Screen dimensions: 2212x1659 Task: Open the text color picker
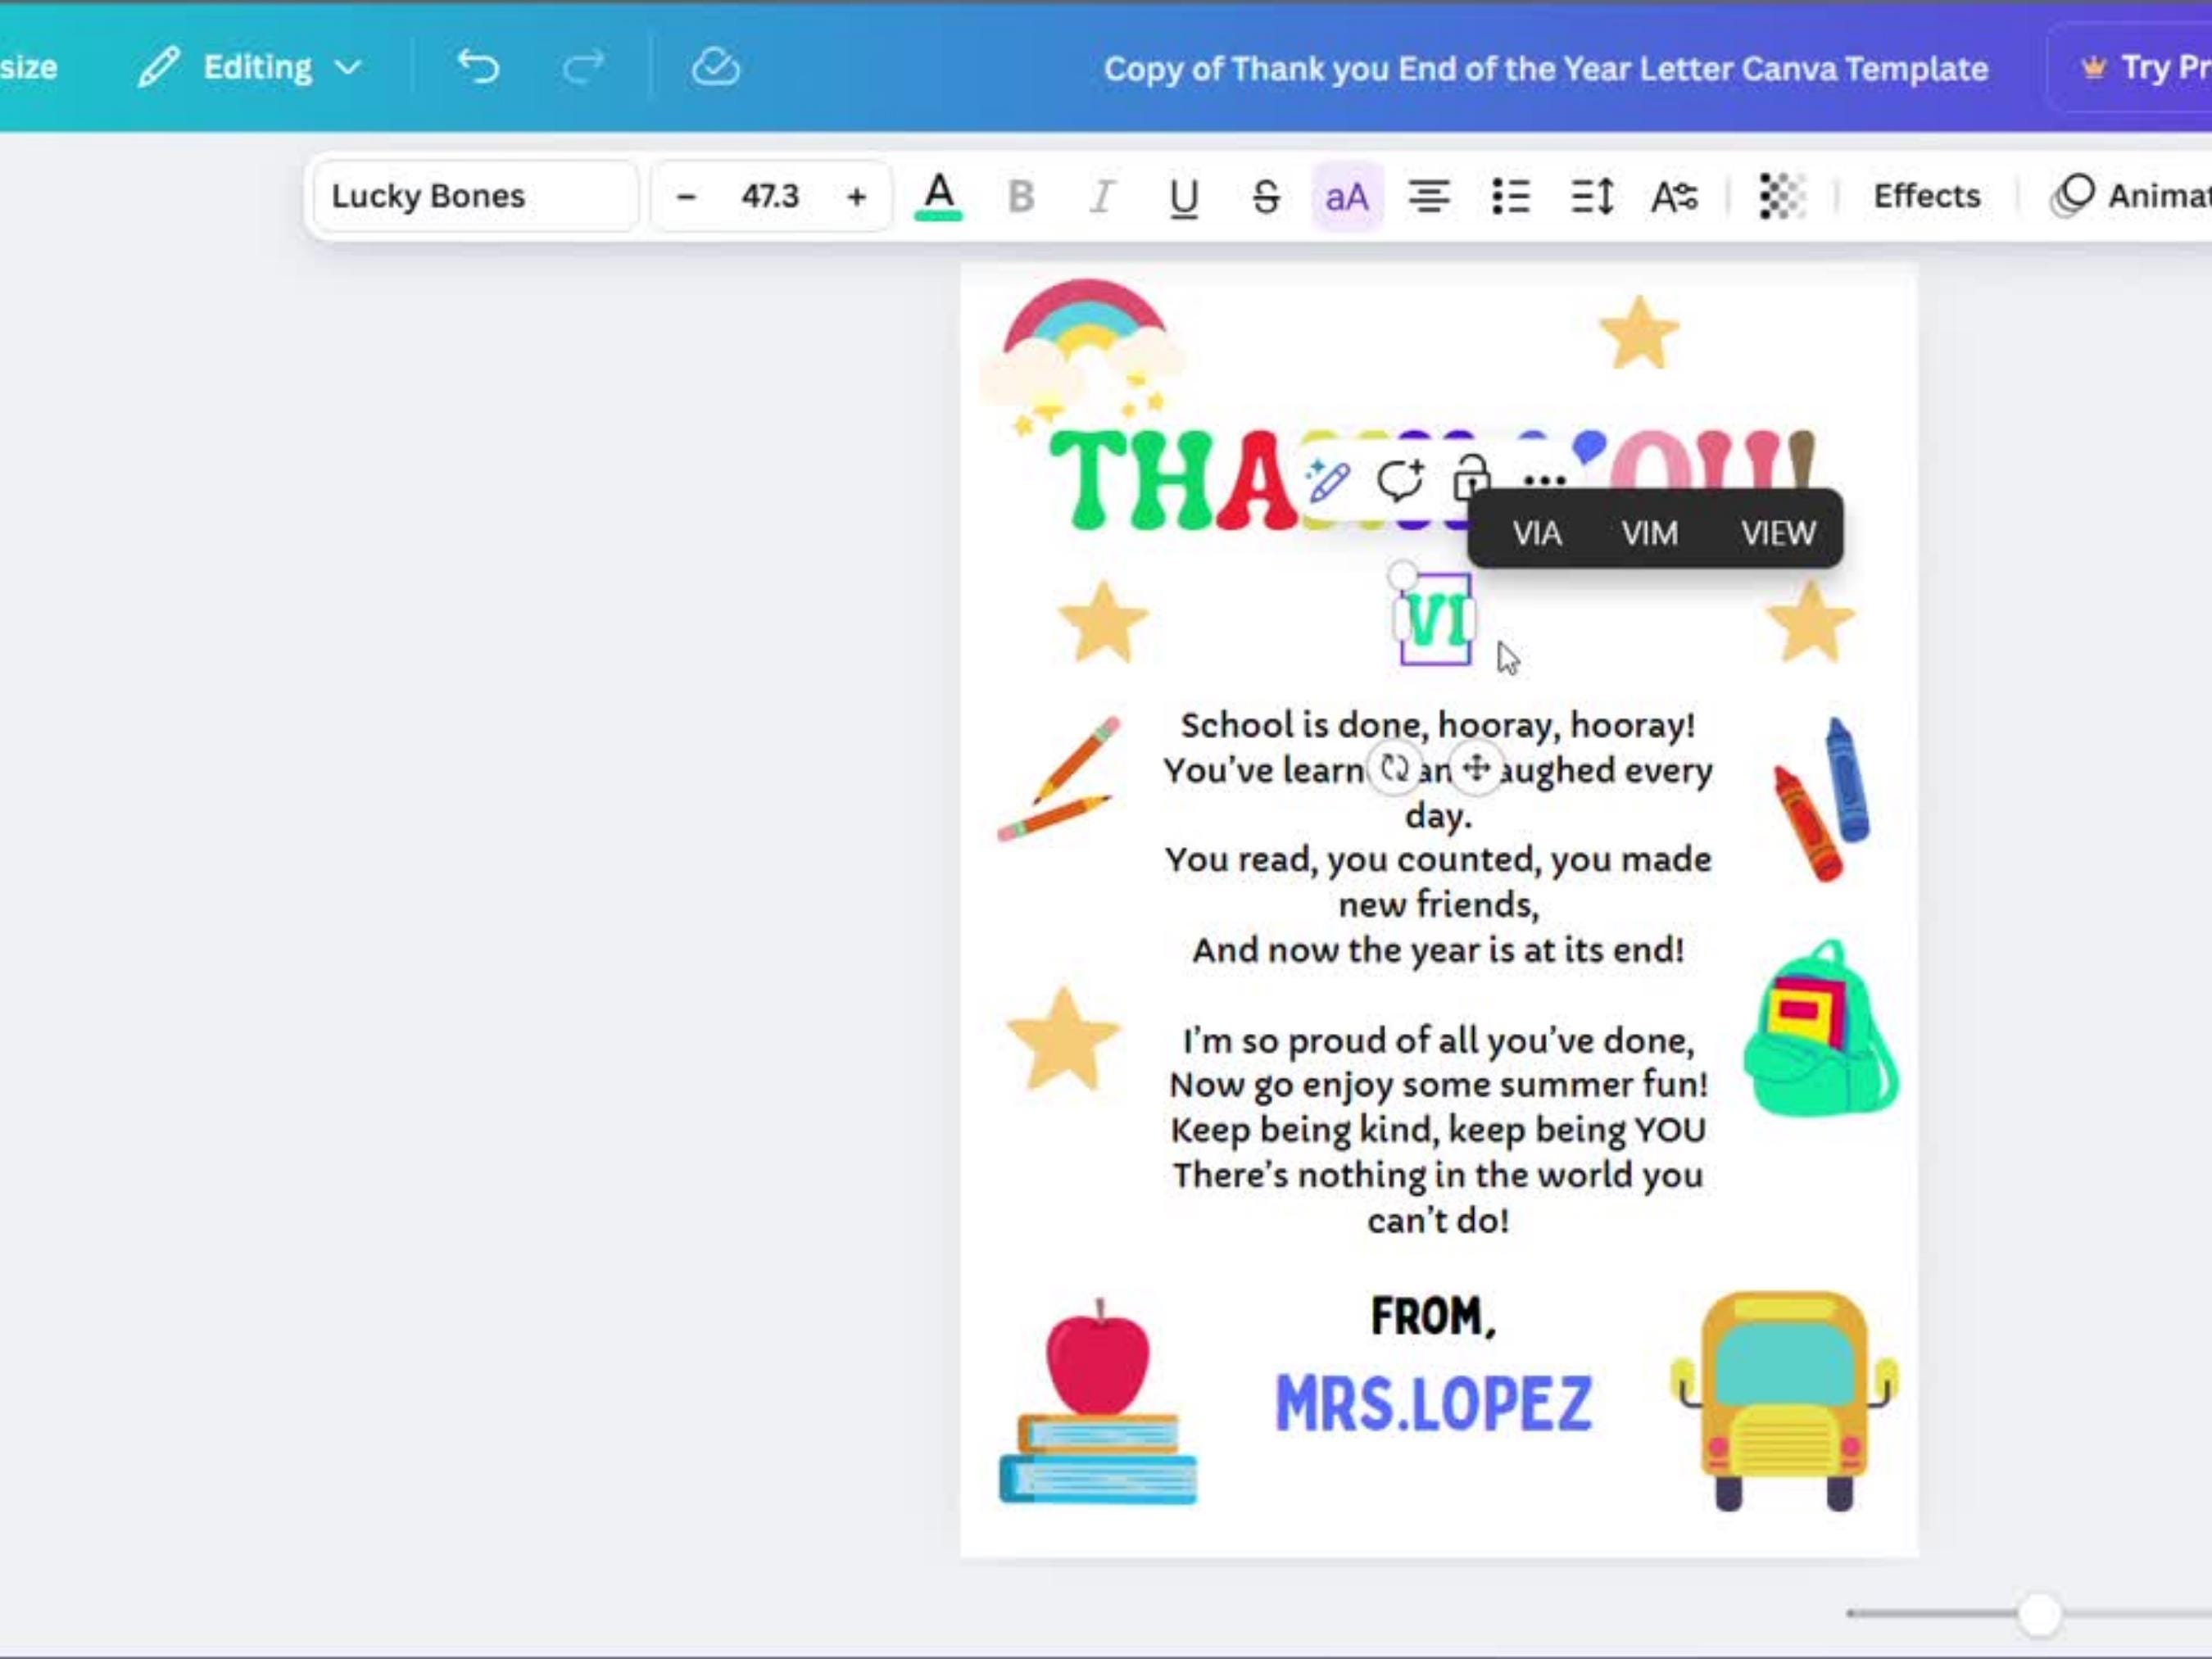coord(939,196)
